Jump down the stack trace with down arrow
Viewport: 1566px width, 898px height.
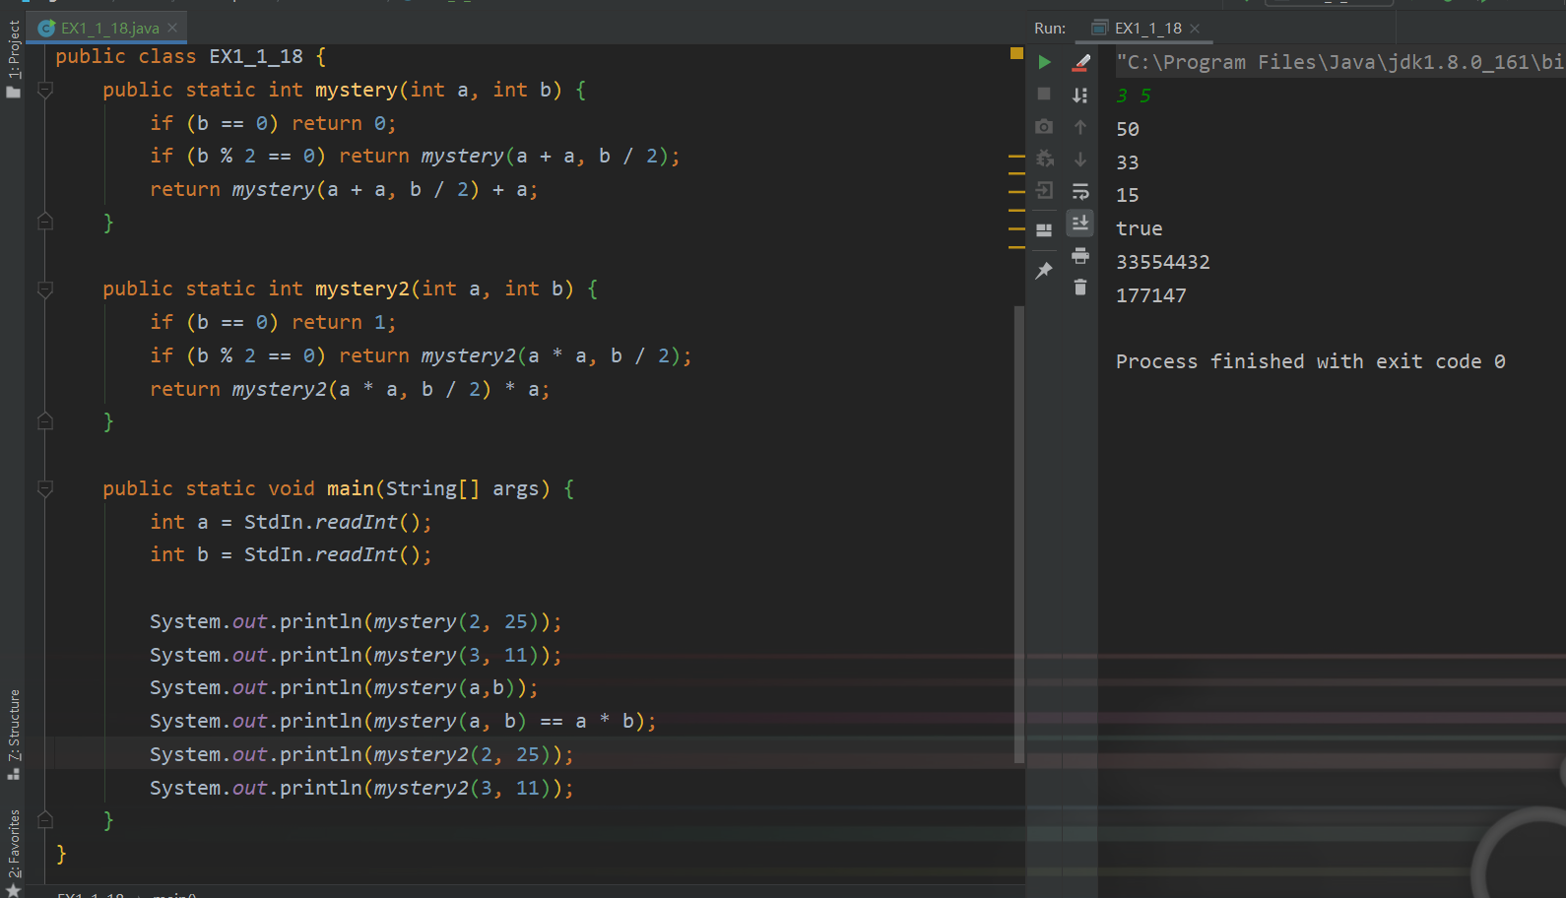click(x=1080, y=159)
